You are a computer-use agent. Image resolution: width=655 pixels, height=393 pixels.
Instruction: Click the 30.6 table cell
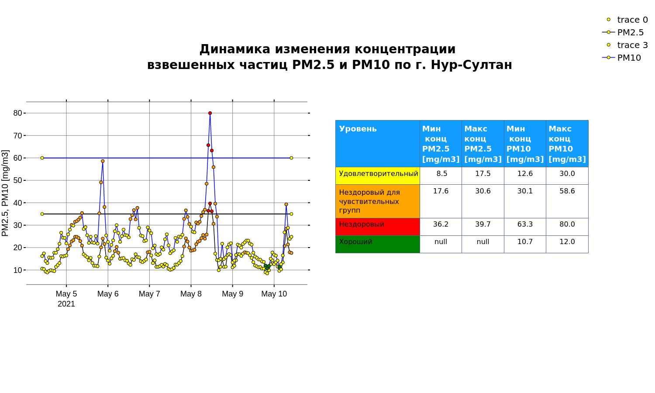tap(483, 201)
